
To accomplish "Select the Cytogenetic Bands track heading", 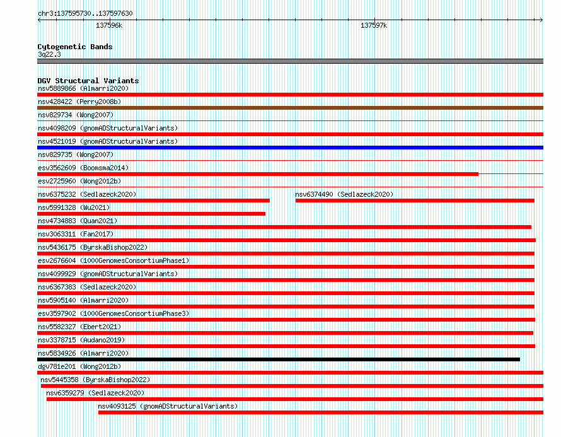I will tap(75, 47).
